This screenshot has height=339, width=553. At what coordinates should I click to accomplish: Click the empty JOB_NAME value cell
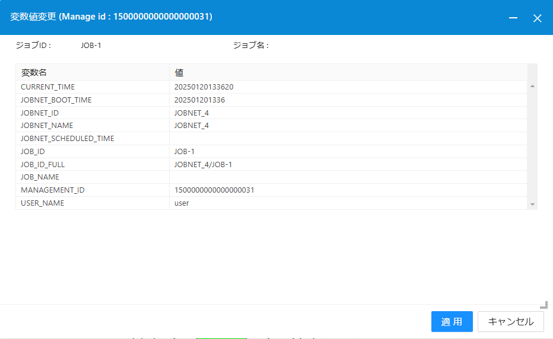(348, 177)
